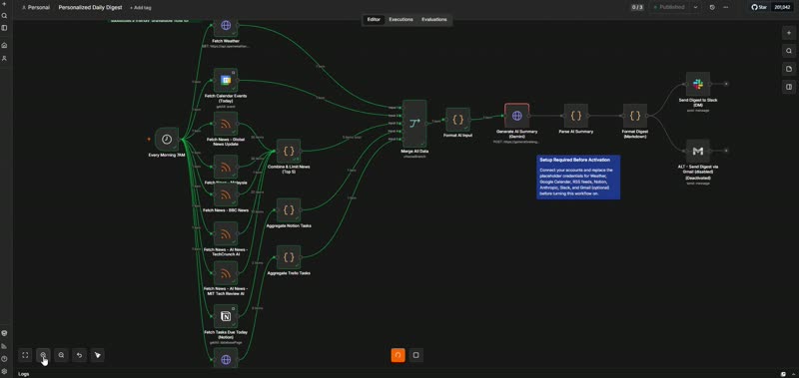This screenshot has height=378, width=799.
Task: Click the Personal project breadcrumb
Action: pos(36,8)
